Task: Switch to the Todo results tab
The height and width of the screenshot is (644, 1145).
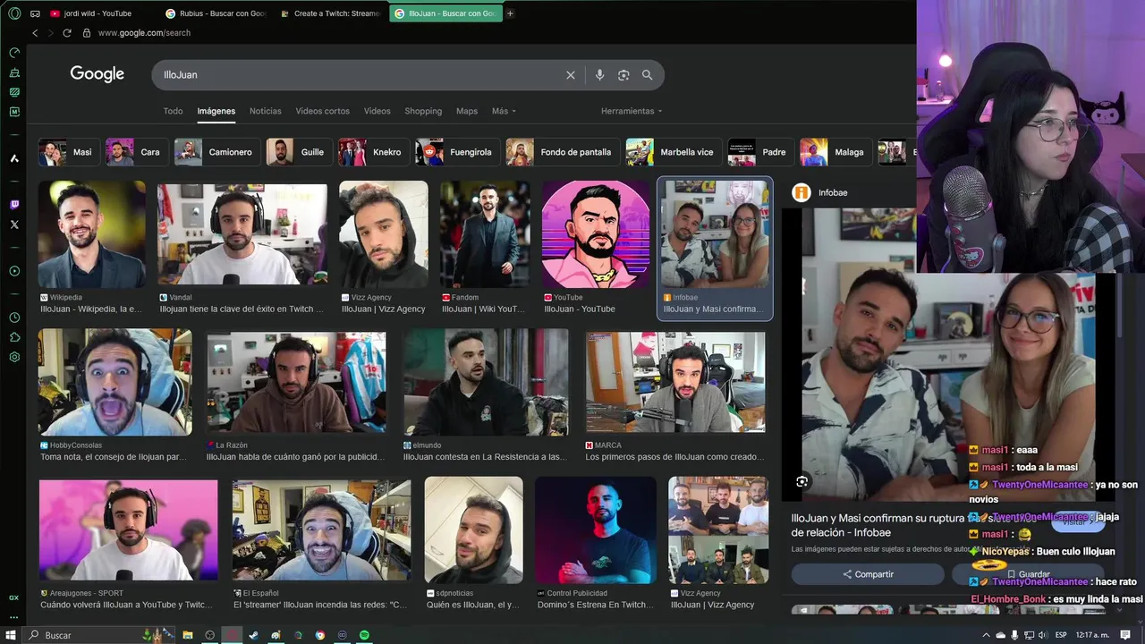Action: tap(173, 111)
